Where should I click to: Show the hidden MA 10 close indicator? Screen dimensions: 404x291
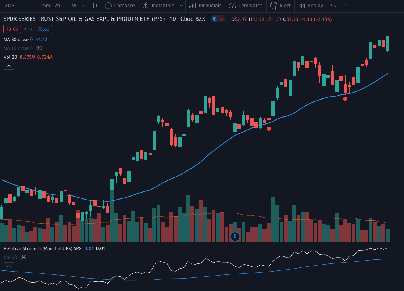[39, 48]
